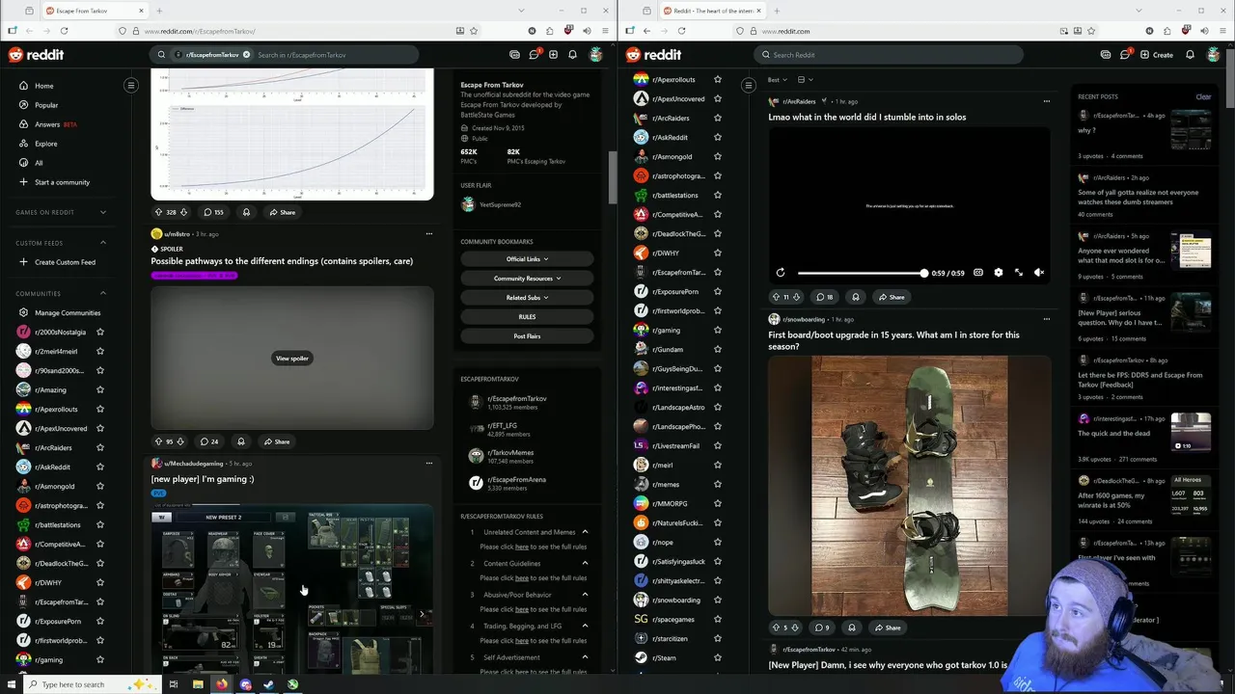Screen dimensions: 1235x694
Task: Open Firefox tab Reddit in right window
Action: 712,11
